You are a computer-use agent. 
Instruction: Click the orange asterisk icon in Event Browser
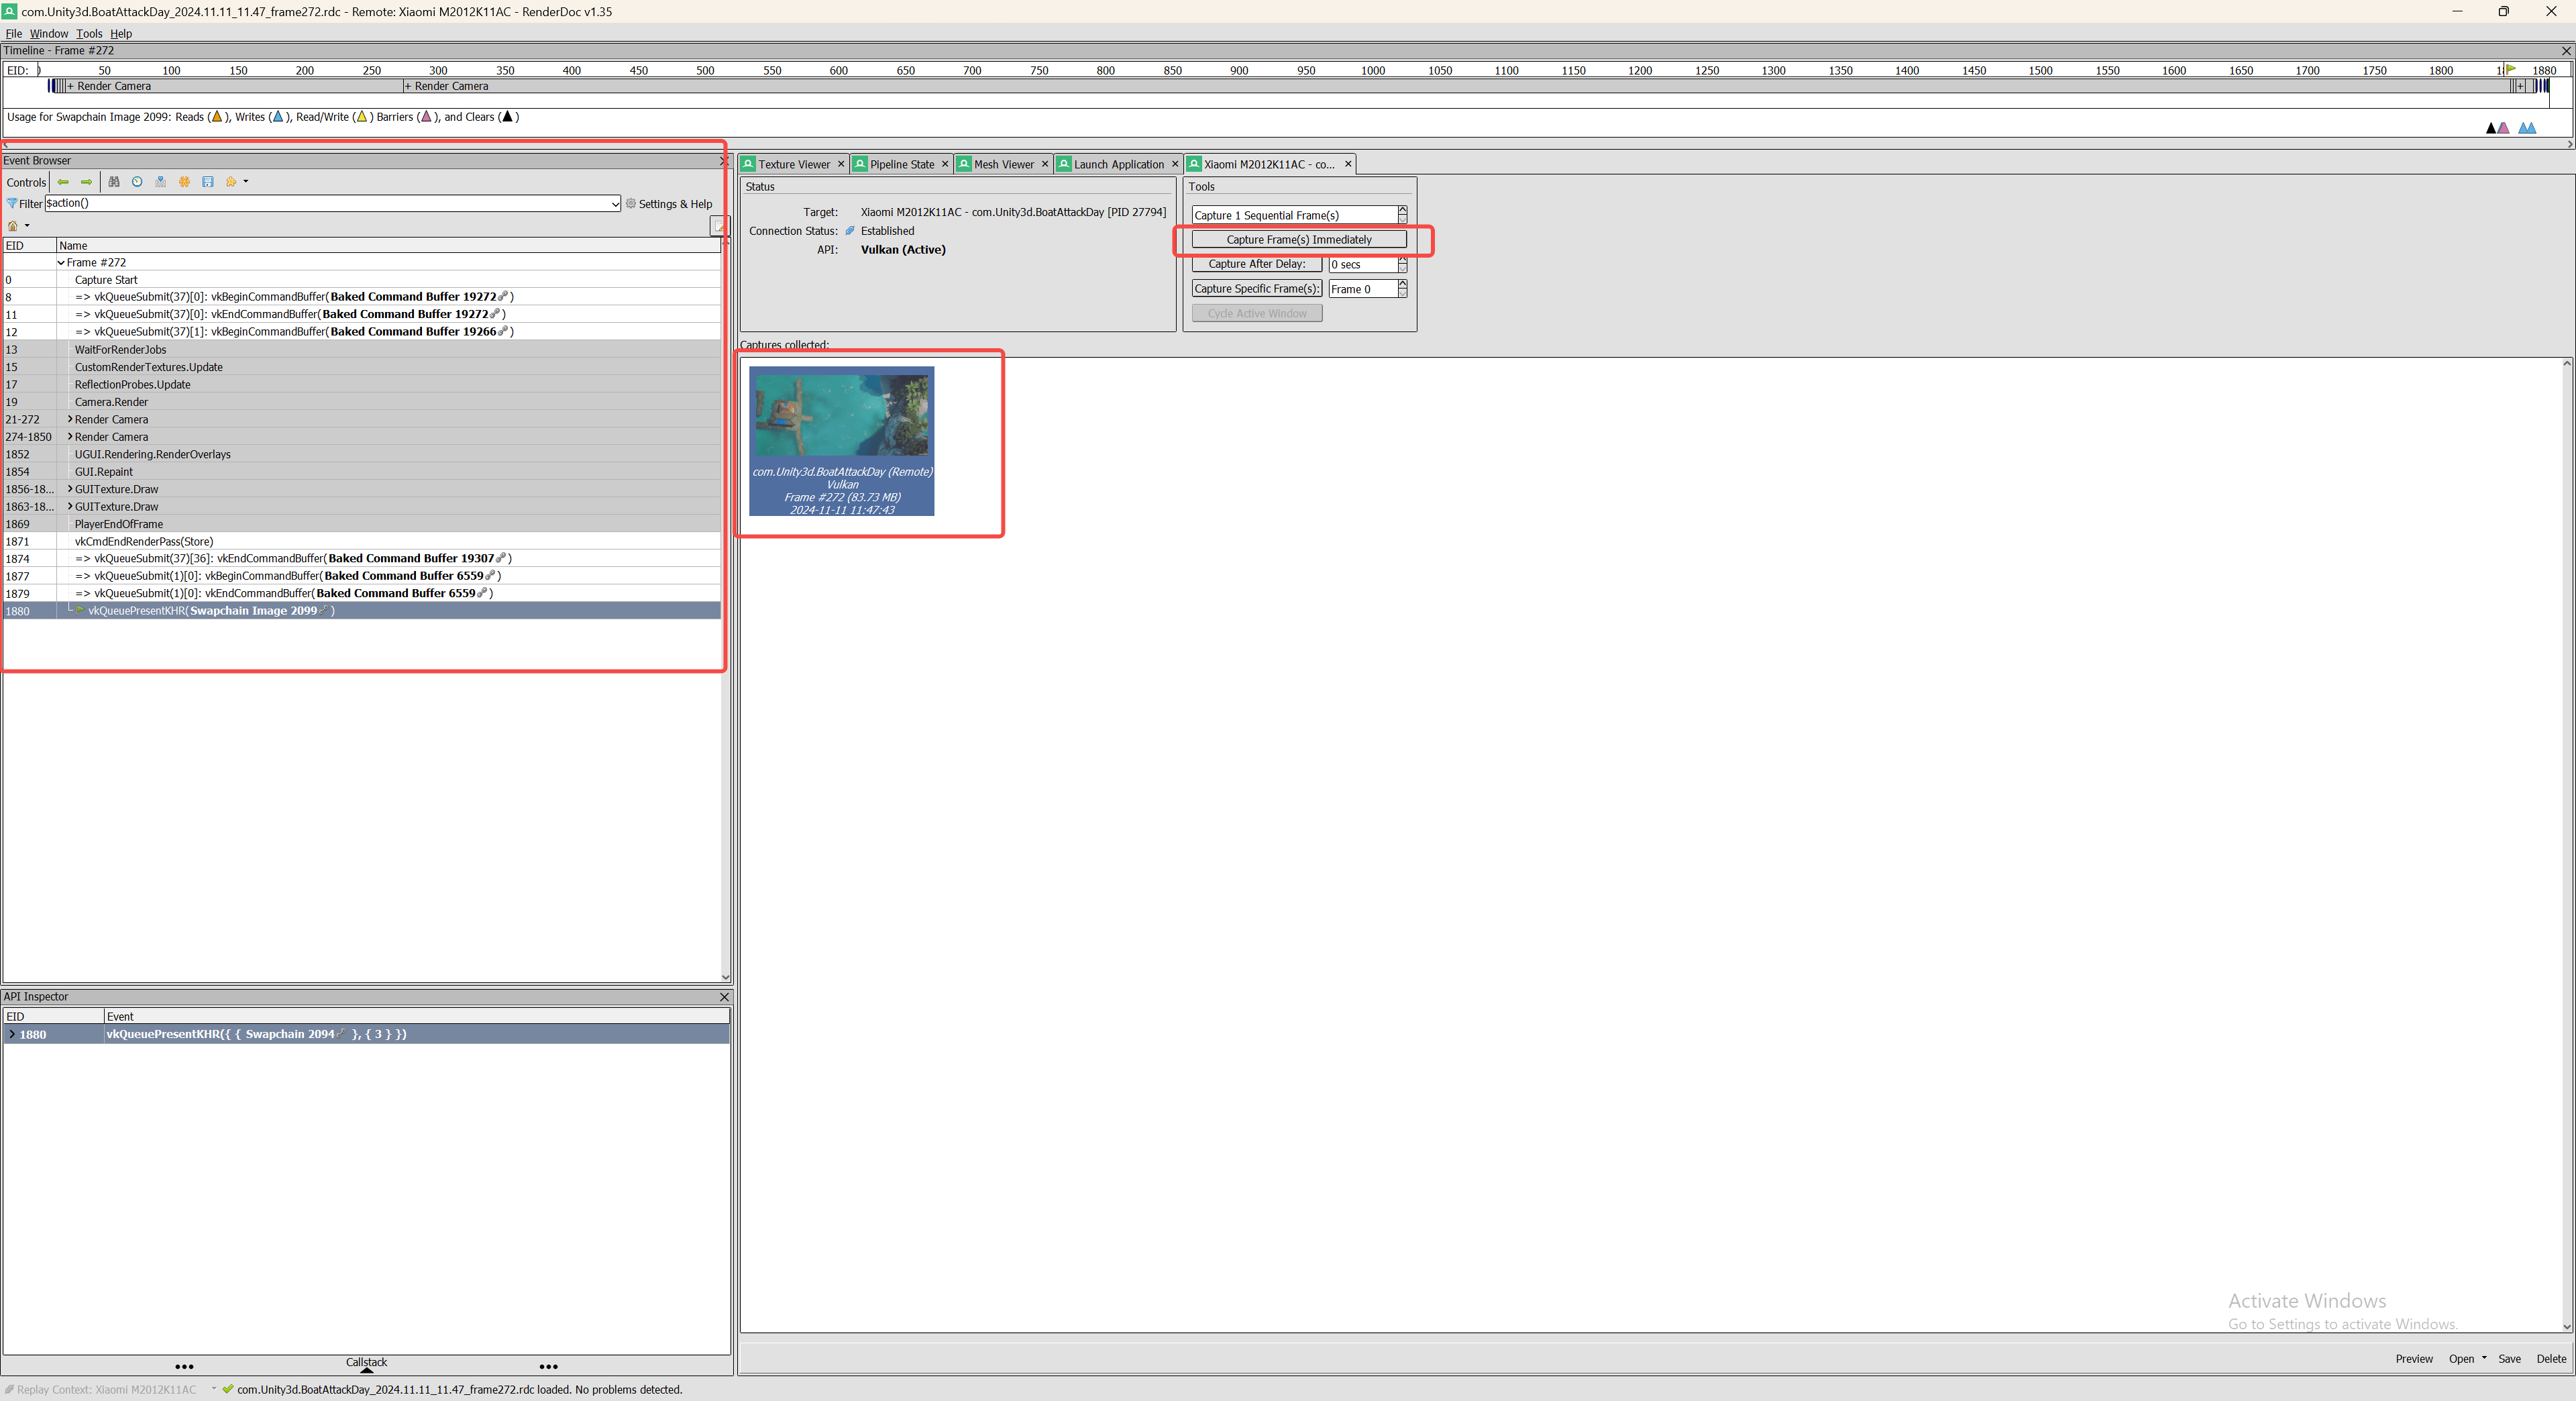point(184,182)
